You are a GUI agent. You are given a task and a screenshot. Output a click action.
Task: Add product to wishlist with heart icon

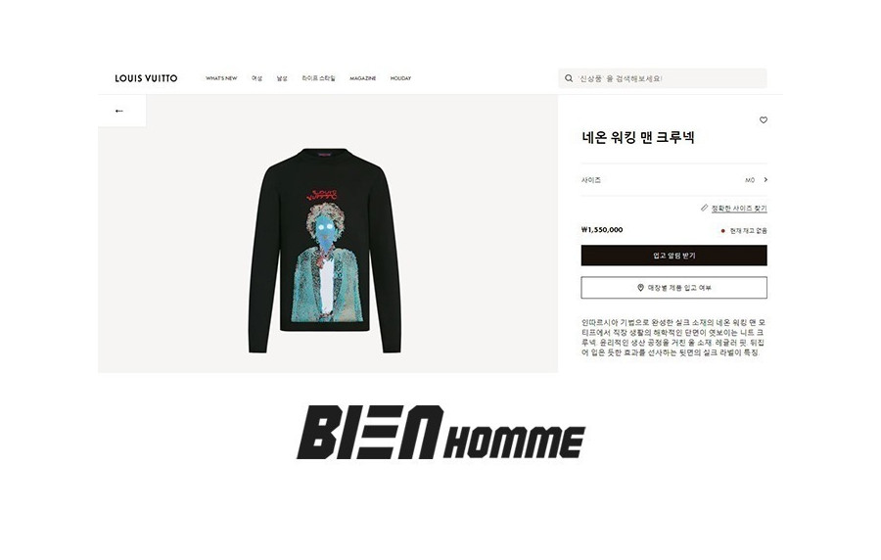pos(763,120)
